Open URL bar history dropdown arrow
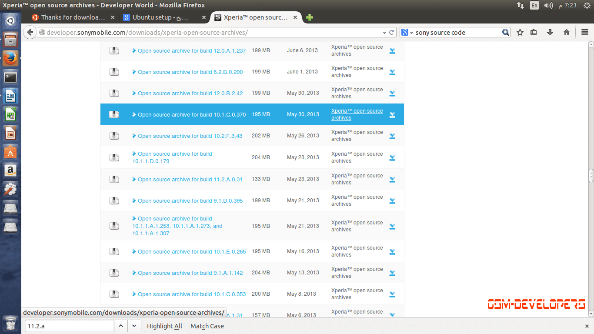 384,33
